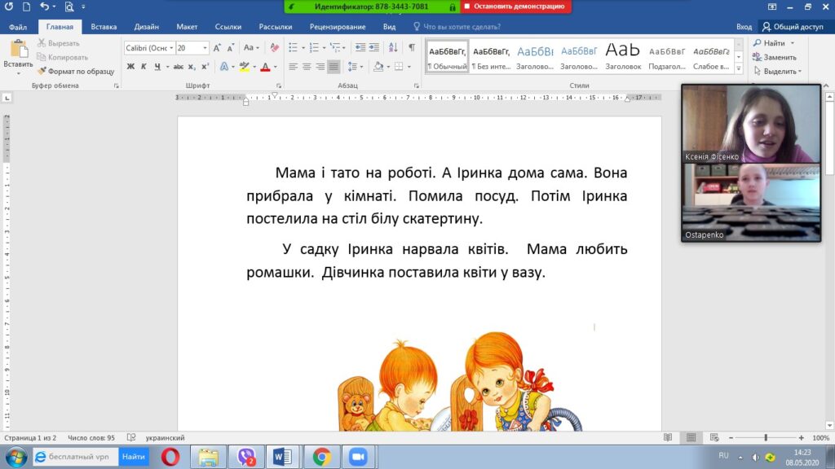Viewport: 835px width, 469px height.
Task: Open the Выделить dropdown
Action: (778, 72)
